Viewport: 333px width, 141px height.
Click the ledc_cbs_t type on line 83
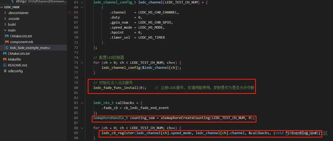[103, 103]
